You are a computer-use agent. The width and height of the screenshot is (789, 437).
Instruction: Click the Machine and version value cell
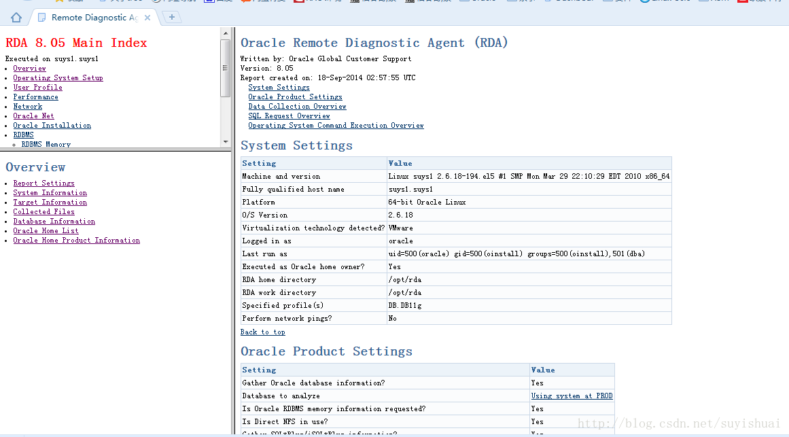(x=529, y=176)
